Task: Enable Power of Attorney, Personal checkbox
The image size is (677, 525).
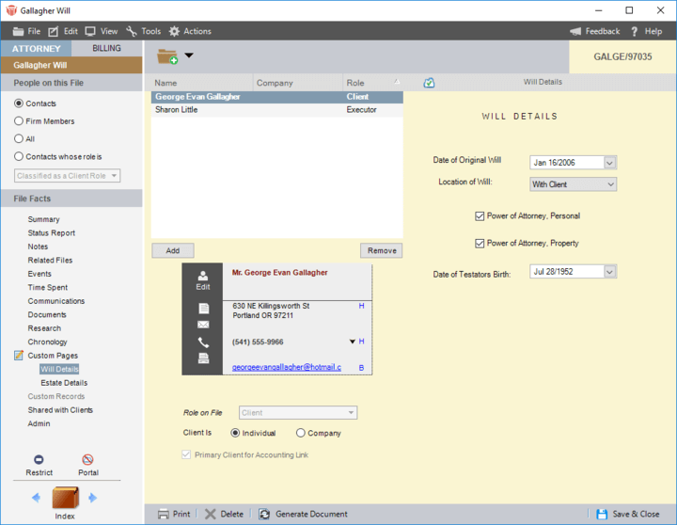Action: coord(480,216)
